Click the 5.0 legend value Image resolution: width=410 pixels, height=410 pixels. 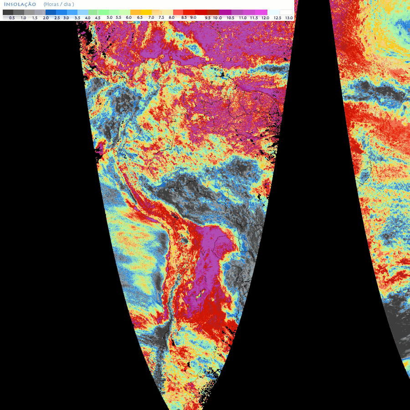(109, 17)
